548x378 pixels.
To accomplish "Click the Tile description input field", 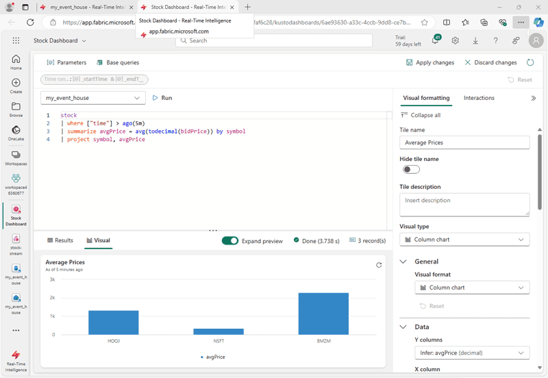I will point(464,204).
